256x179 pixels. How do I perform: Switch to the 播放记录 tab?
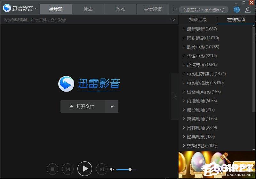click(198, 20)
